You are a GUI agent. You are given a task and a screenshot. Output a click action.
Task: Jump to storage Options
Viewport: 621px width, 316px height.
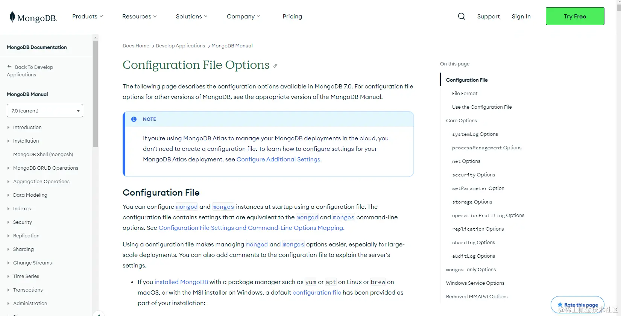(472, 202)
